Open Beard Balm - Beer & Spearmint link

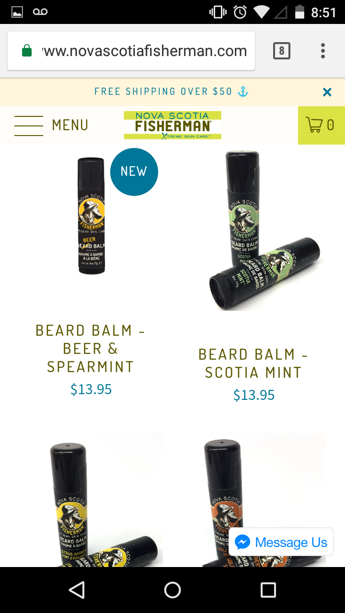pyautogui.click(x=91, y=349)
